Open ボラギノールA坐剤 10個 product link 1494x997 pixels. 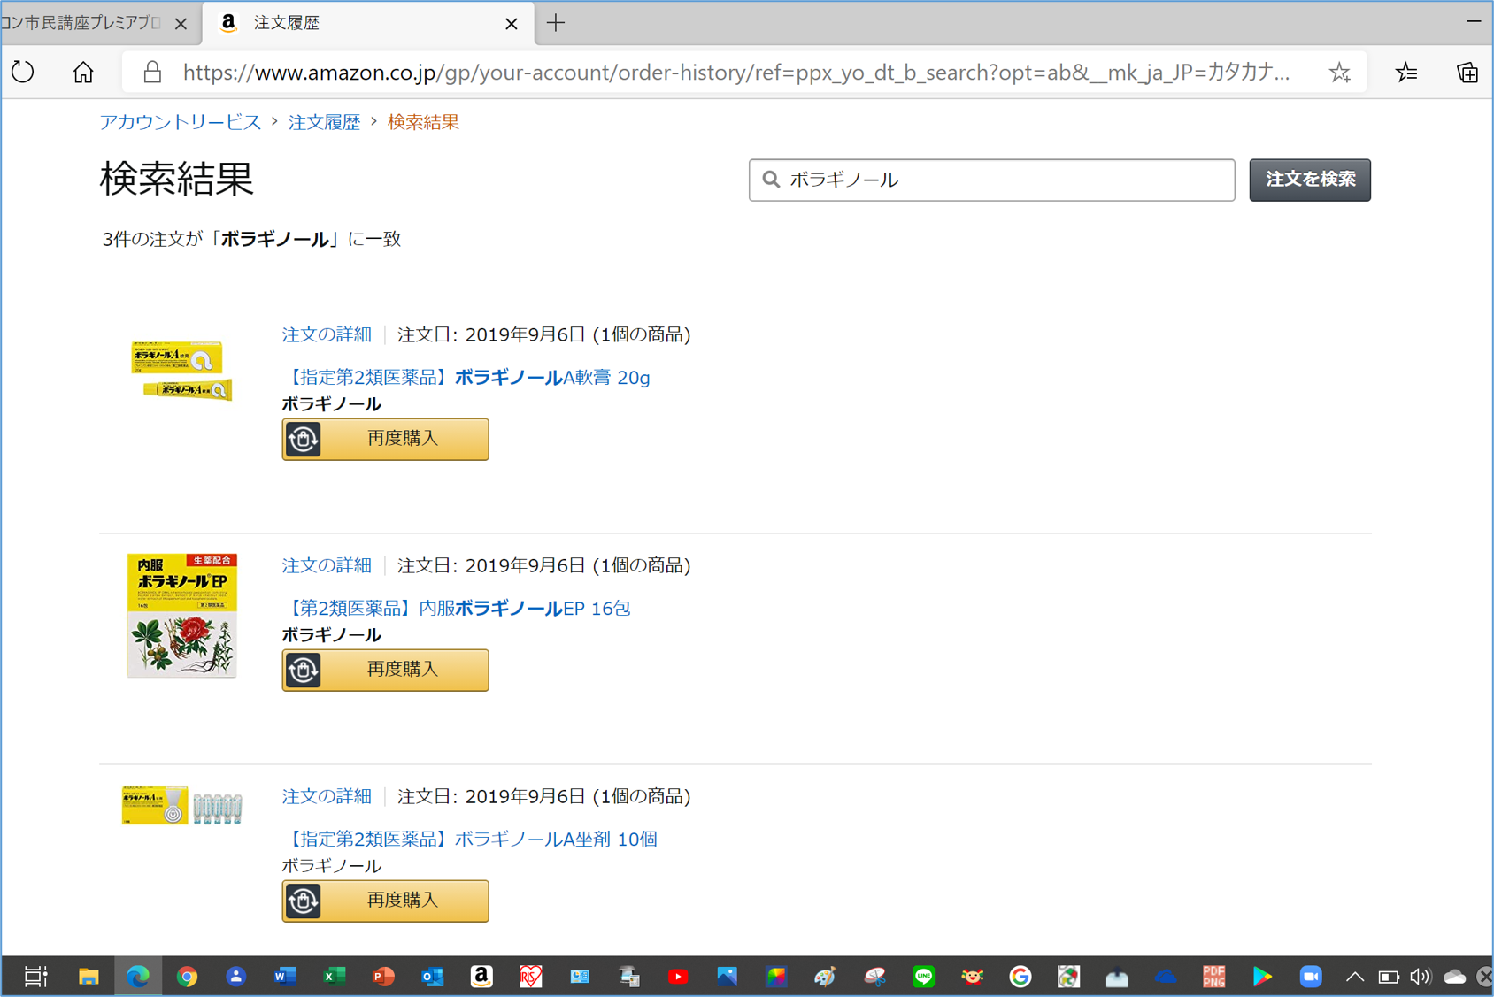point(470,840)
